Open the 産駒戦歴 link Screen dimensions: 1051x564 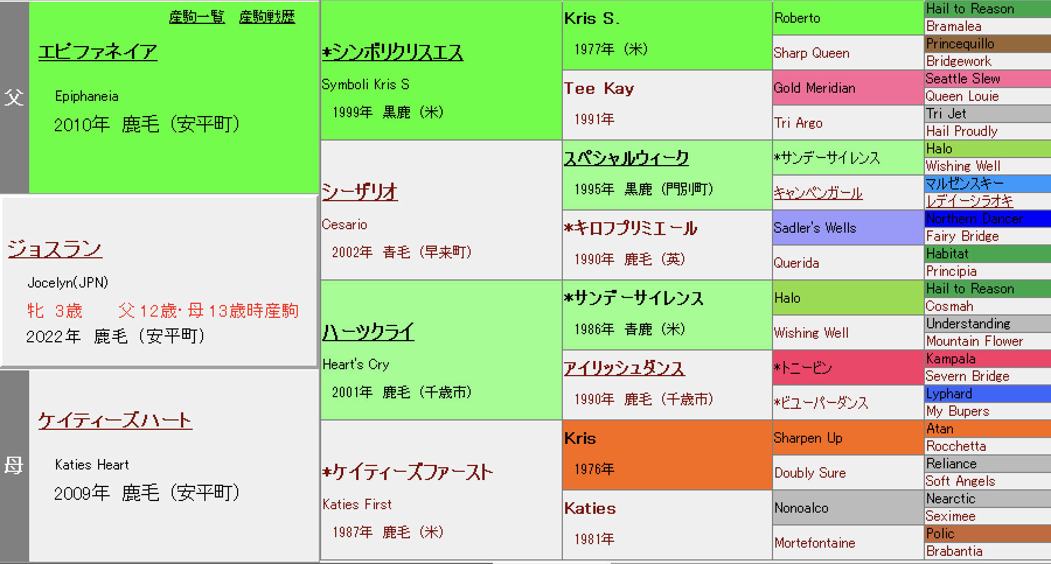pyautogui.click(x=267, y=17)
